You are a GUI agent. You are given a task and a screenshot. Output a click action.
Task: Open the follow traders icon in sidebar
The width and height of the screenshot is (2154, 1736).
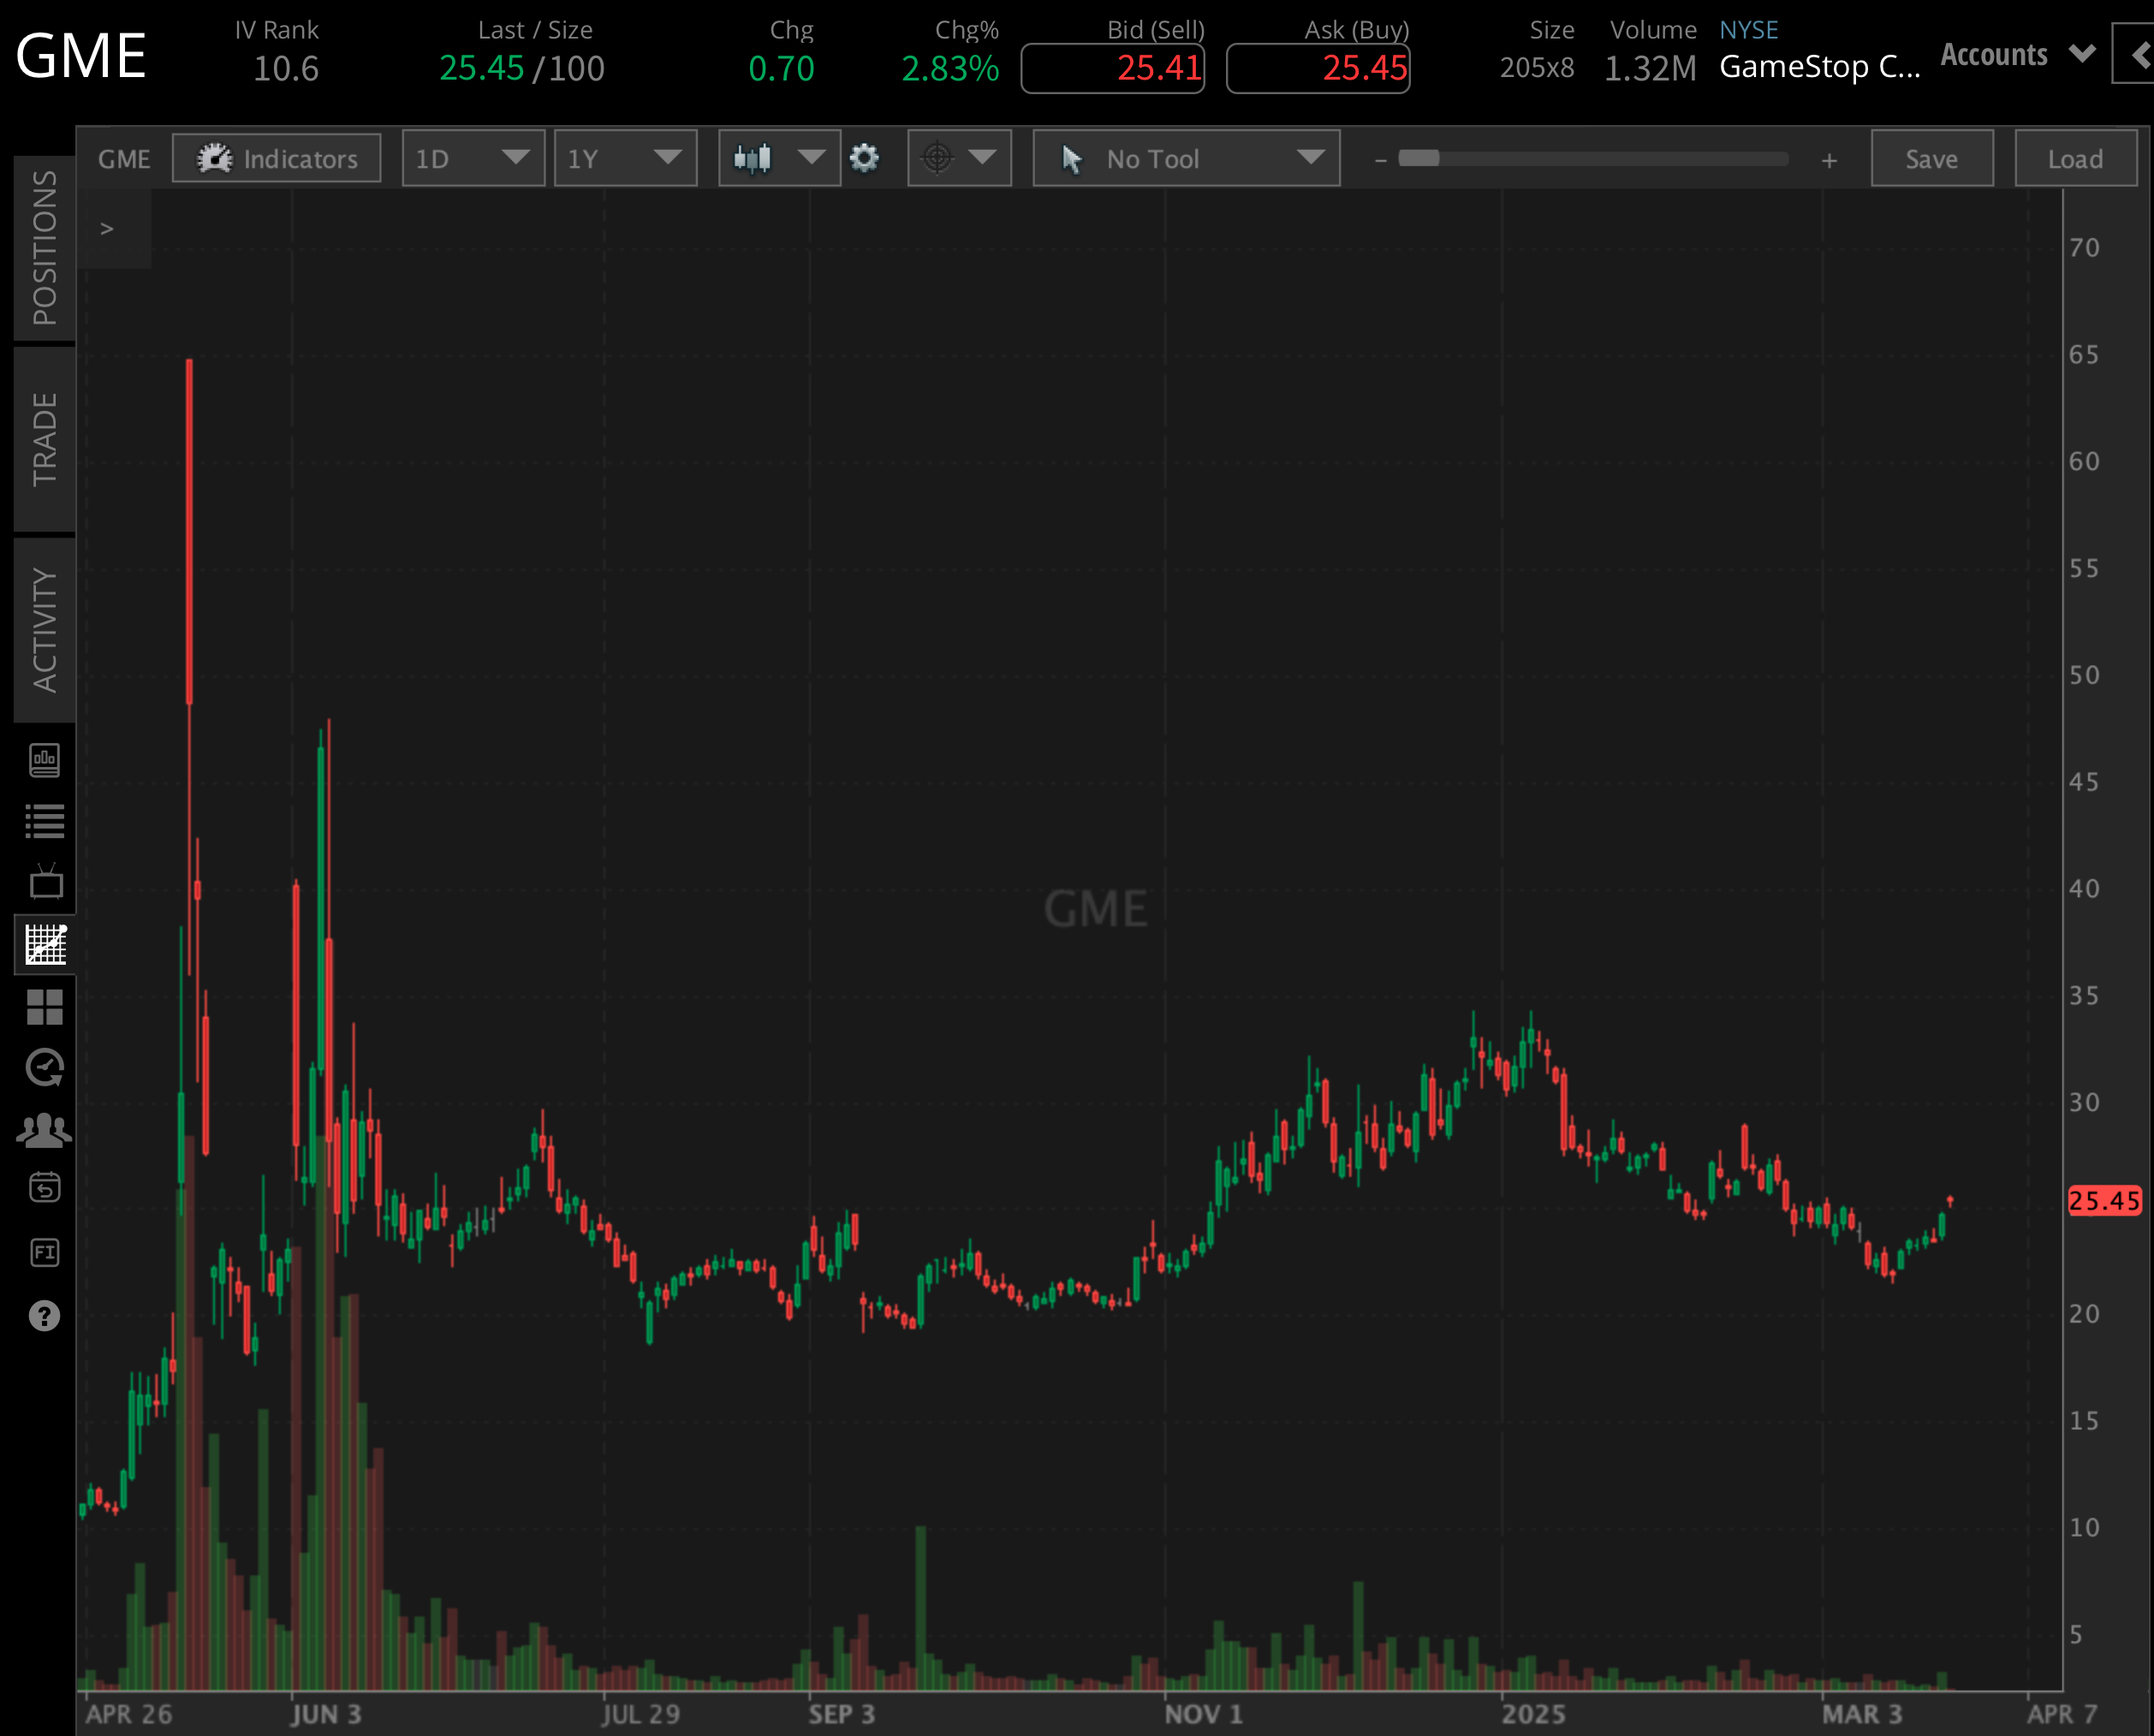tap(44, 1128)
